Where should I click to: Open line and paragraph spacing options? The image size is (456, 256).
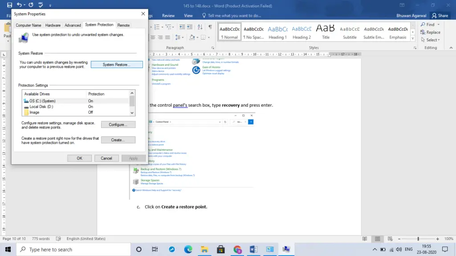179,37
